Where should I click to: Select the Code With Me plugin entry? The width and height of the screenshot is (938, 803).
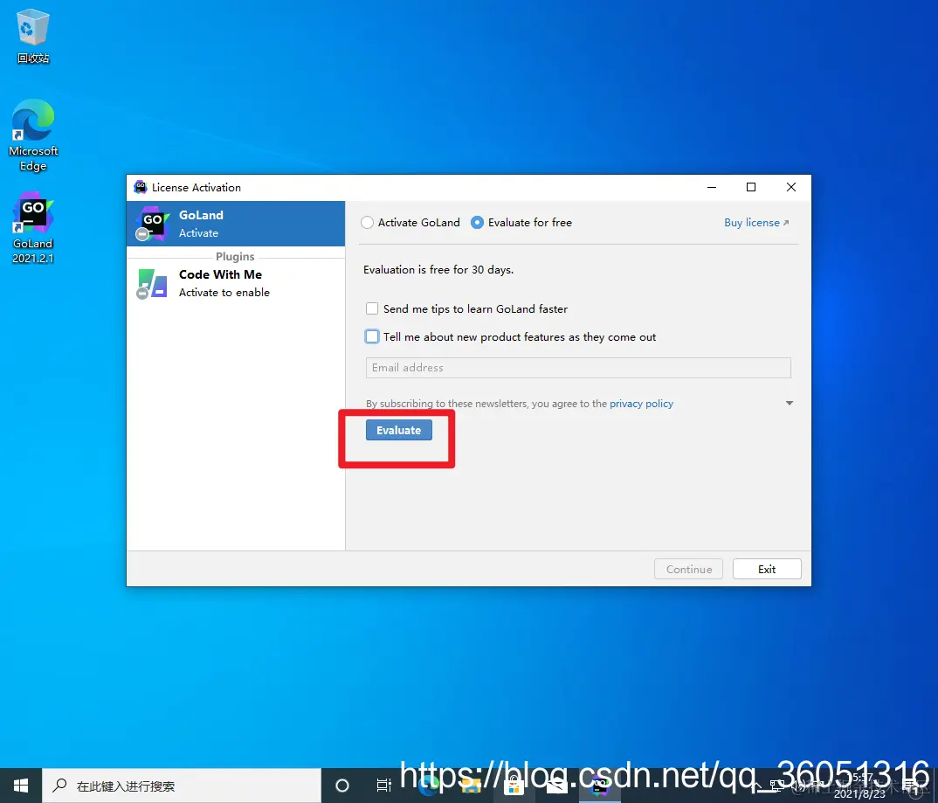pos(236,283)
